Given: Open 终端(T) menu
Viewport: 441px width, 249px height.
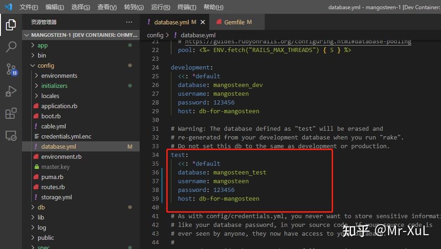Looking at the screenshot, I should point(187,7).
